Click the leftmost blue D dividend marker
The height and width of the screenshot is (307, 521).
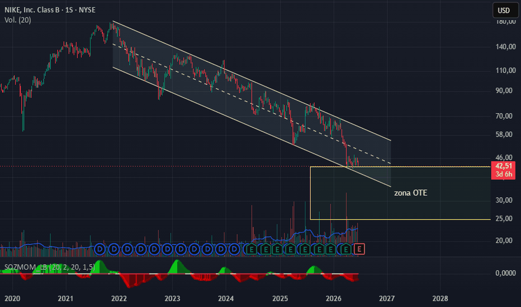[x=100, y=249]
